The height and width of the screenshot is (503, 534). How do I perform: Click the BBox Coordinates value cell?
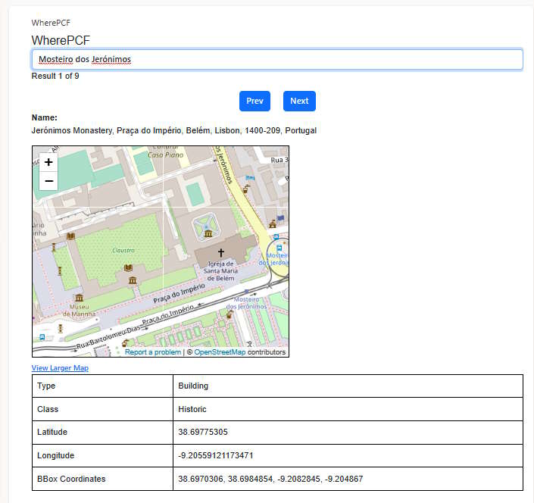pos(348,479)
